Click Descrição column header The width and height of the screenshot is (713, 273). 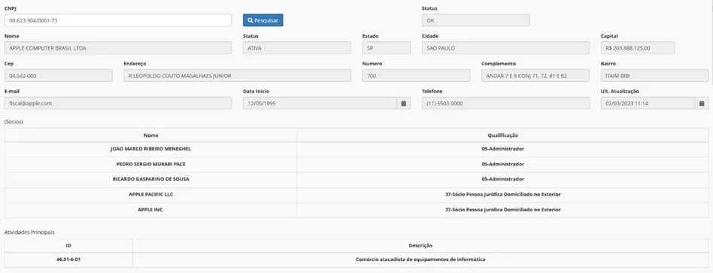pos(420,246)
